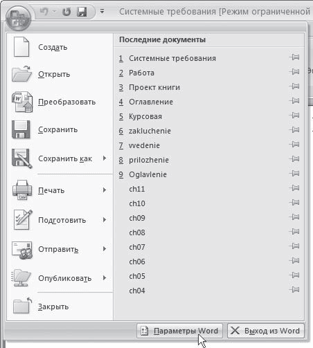The width and height of the screenshot is (313, 348).
Task: Pin the vvedenie document
Action: click(294, 144)
